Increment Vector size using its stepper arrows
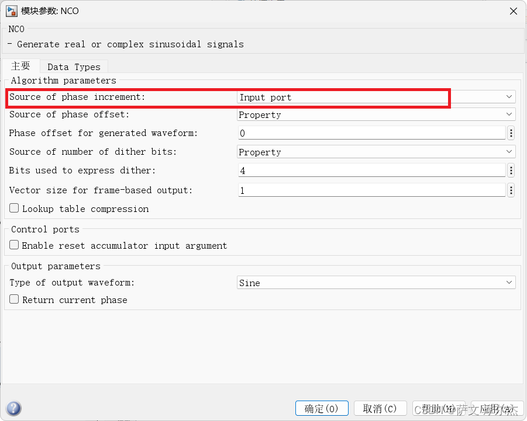 pyautogui.click(x=510, y=187)
